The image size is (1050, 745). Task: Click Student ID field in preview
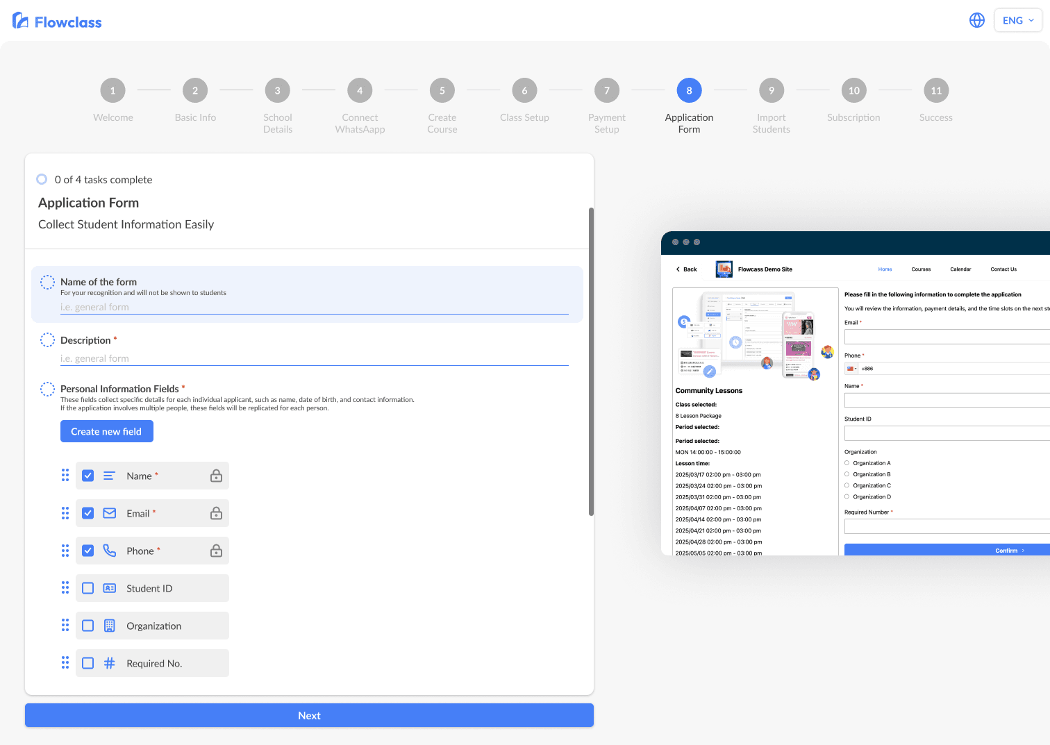pos(947,433)
